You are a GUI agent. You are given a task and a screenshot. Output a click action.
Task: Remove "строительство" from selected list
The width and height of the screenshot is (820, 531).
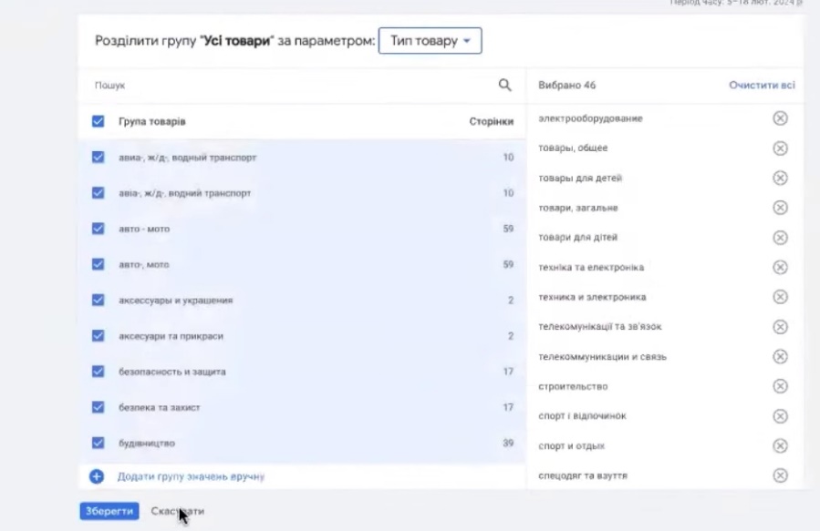(x=780, y=386)
